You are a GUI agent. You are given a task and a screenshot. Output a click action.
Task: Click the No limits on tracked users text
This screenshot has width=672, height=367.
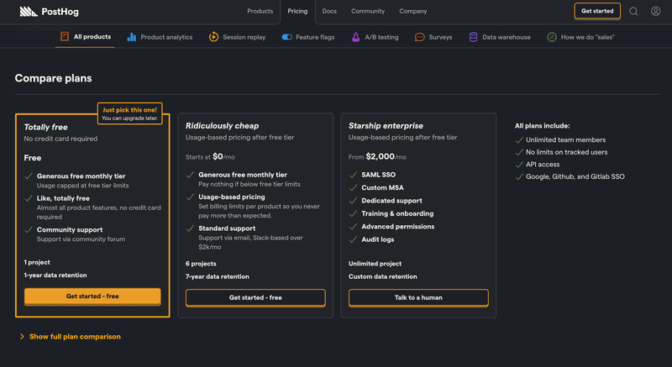566,152
